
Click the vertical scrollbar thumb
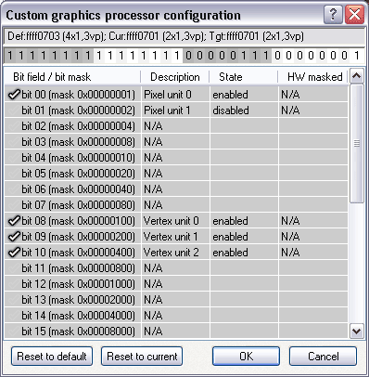tap(357, 144)
